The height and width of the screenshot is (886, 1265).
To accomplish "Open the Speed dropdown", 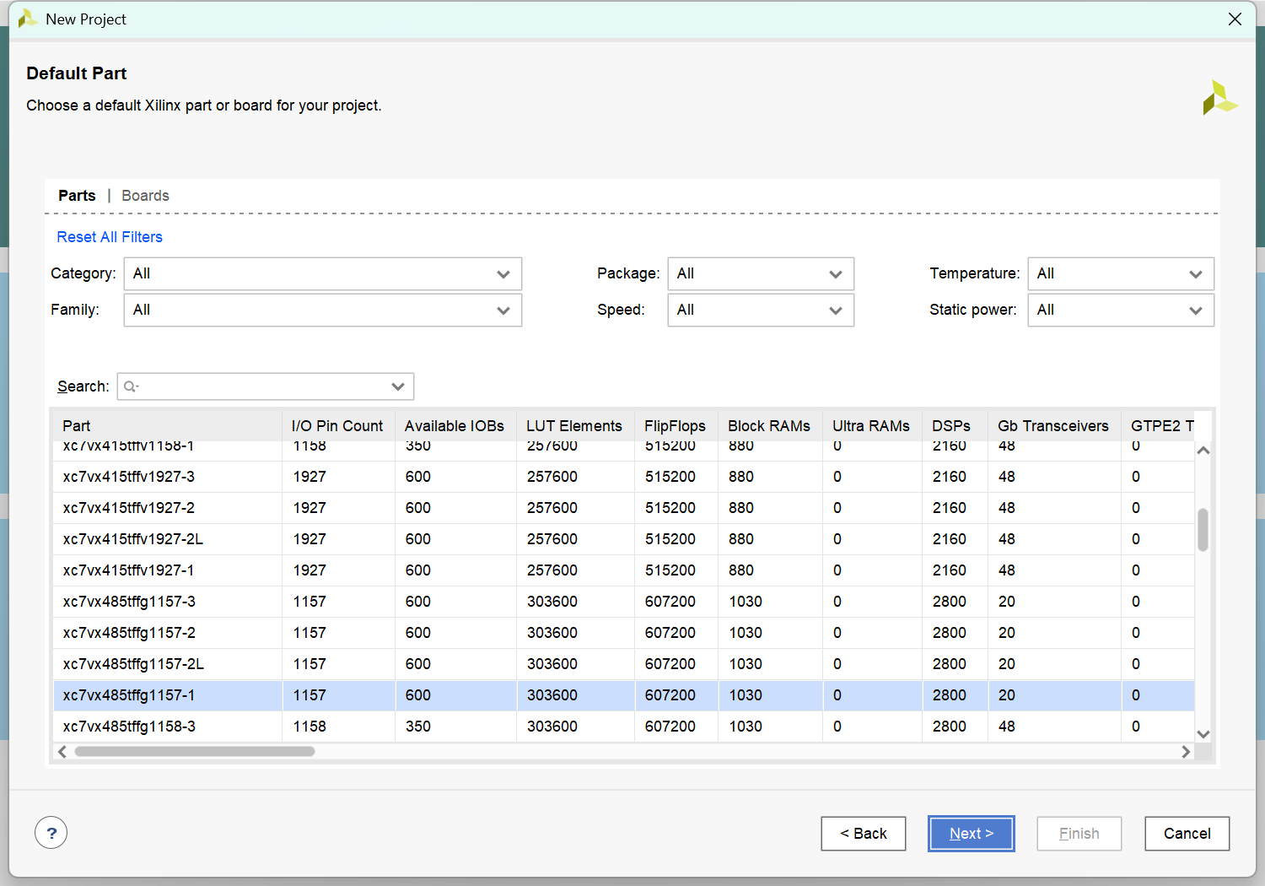I will pos(761,310).
